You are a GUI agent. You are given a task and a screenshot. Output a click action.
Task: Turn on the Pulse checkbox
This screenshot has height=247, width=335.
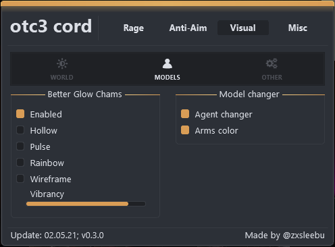click(x=20, y=146)
